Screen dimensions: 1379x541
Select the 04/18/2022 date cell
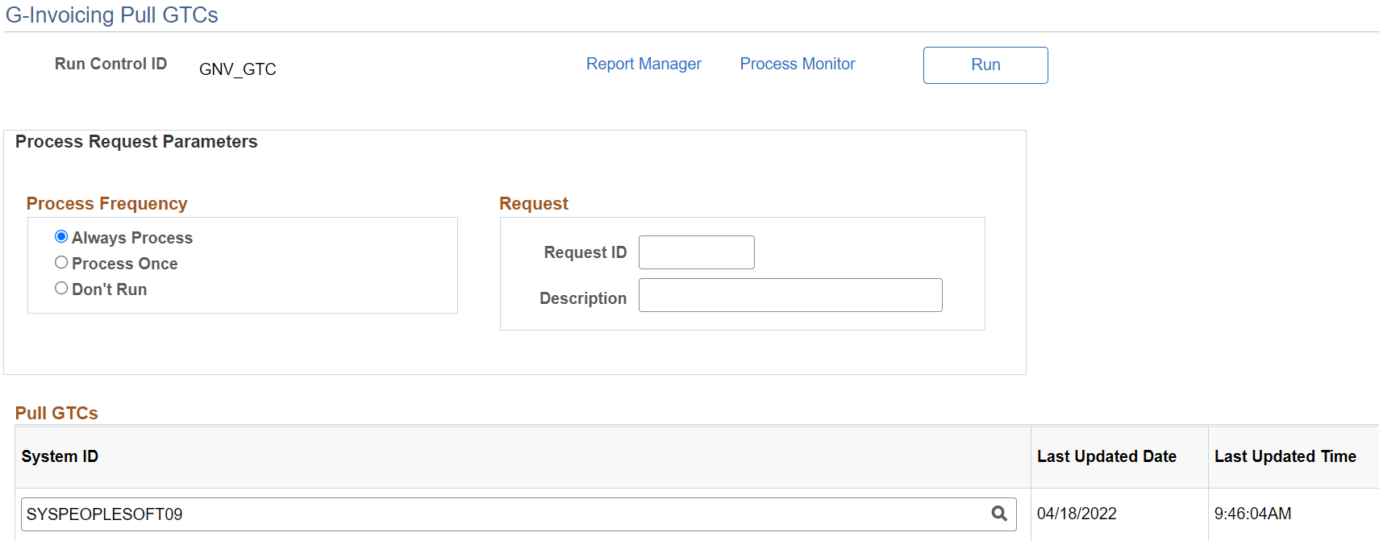[x=1077, y=514]
